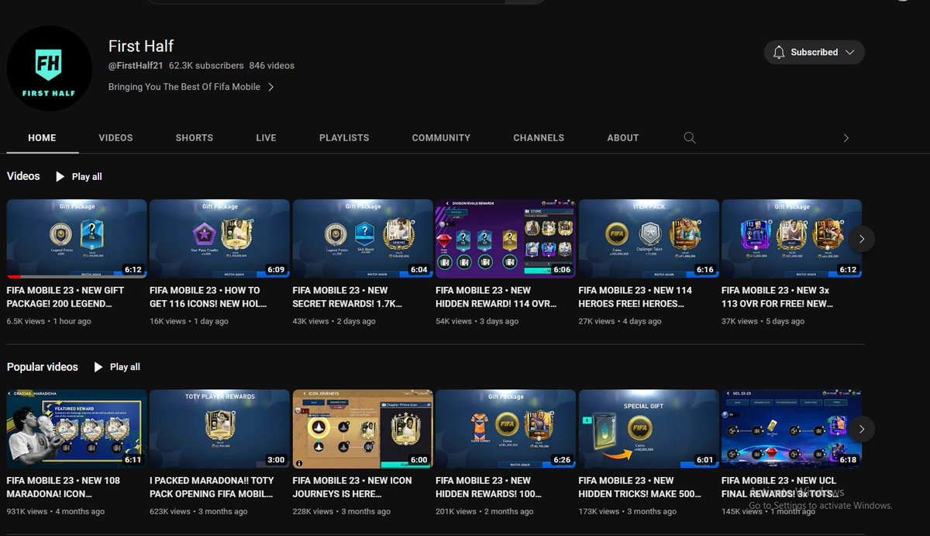Click '931K views • 4 months ago' text

(x=56, y=511)
